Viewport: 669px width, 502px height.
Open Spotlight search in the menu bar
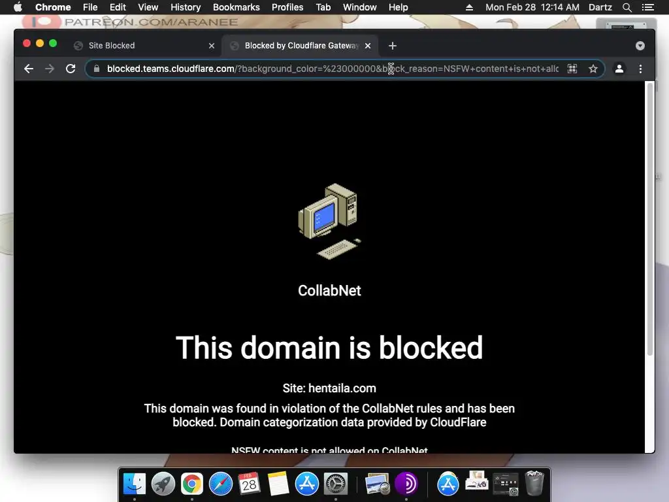tap(627, 7)
